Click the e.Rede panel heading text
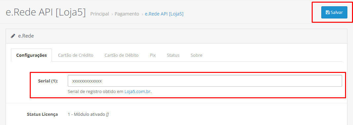 coord(26,36)
